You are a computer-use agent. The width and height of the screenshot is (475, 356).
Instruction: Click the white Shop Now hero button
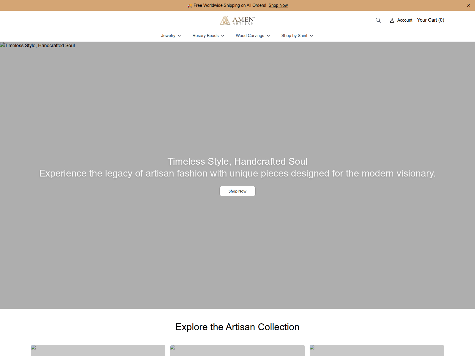pos(237,191)
